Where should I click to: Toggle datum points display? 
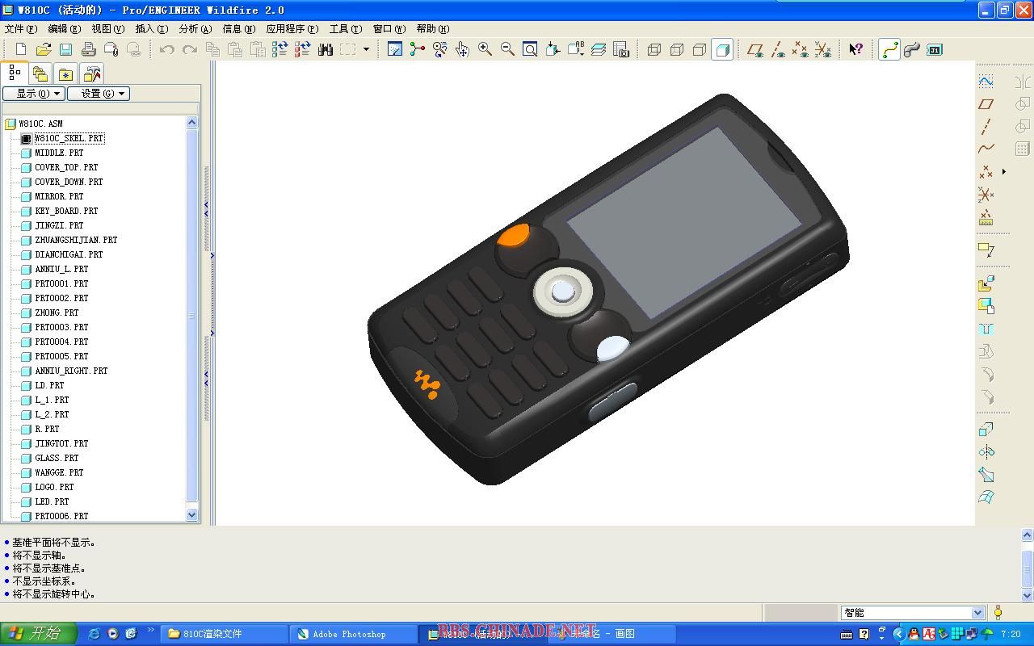(801, 49)
